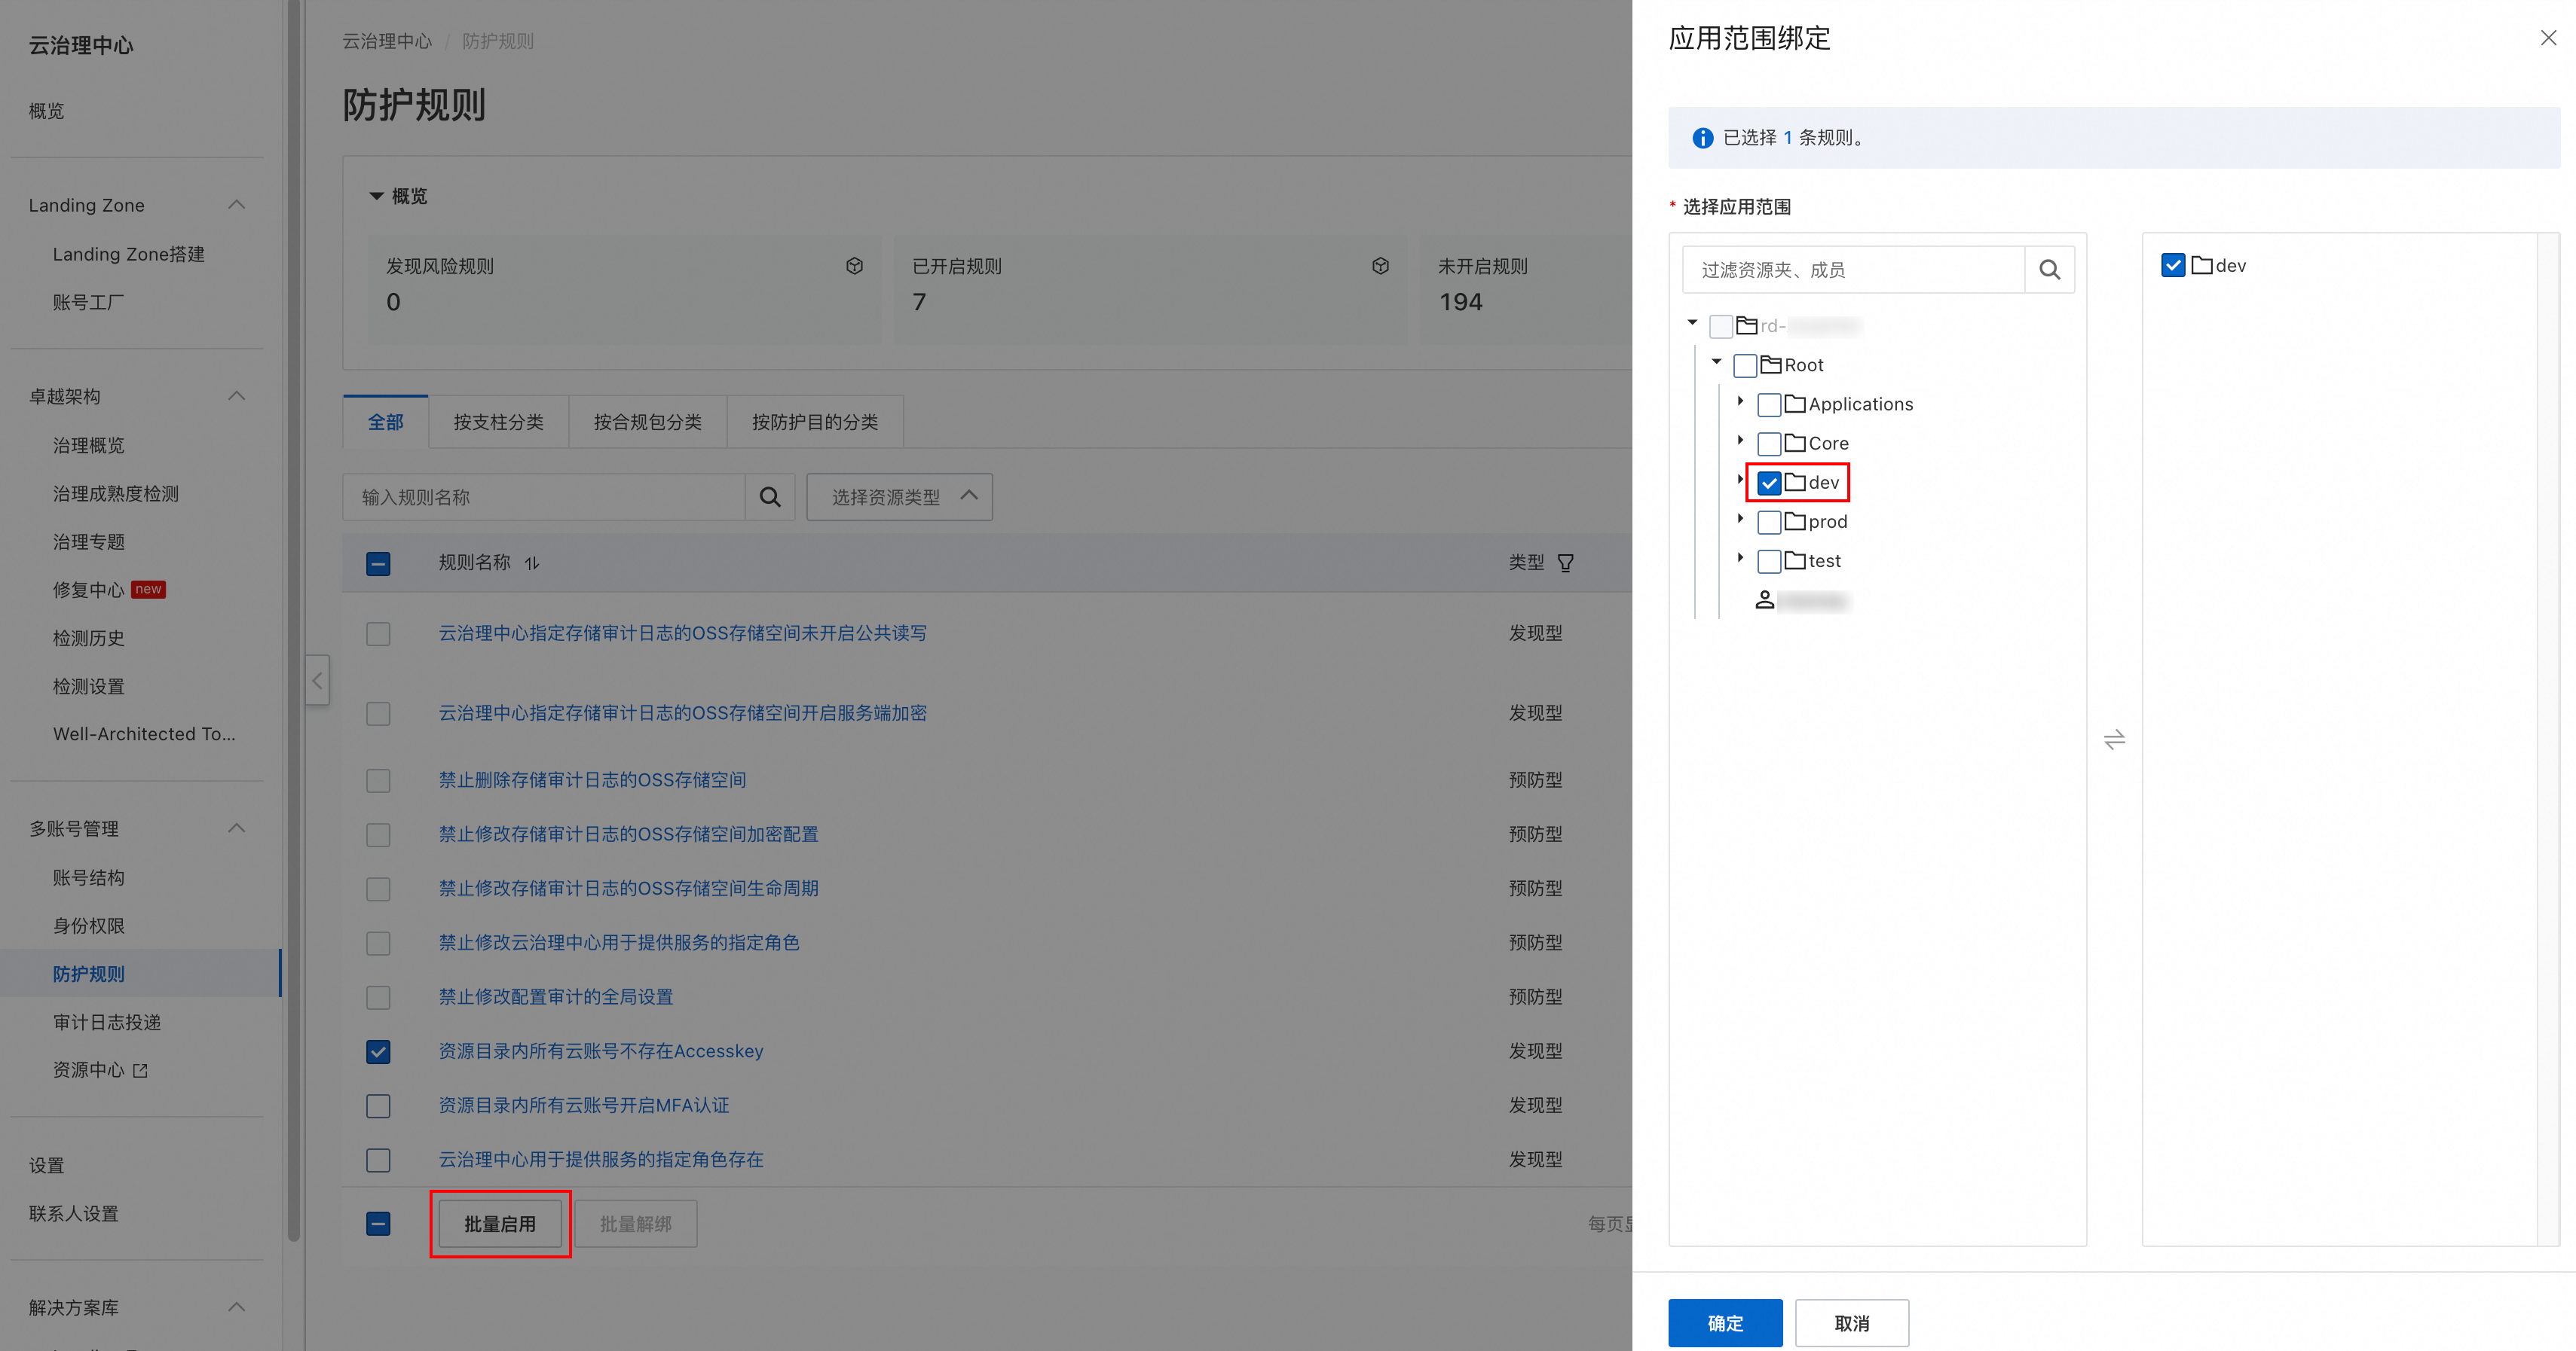Open the 禁止修改配置审计的全局设置 rule
The height and width of the screenshot is (1351, 2576).
click(x=556, y=997)
